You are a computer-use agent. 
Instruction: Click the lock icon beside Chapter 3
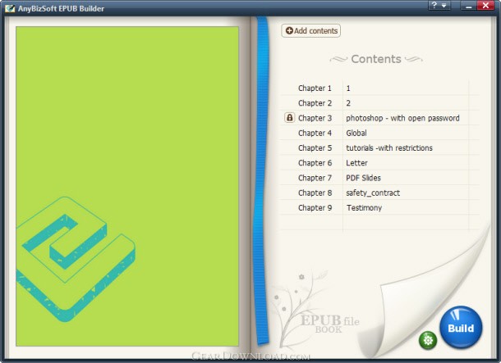coord(289,118)
